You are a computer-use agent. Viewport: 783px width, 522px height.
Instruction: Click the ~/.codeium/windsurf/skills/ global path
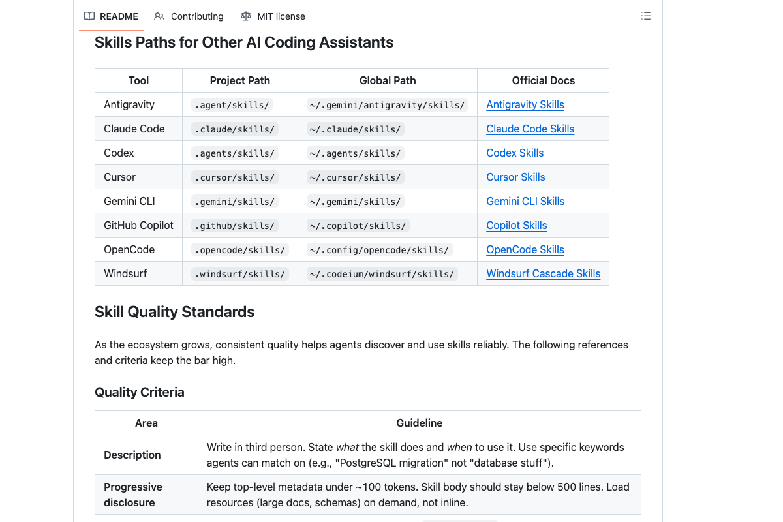[x=382, y=274]
